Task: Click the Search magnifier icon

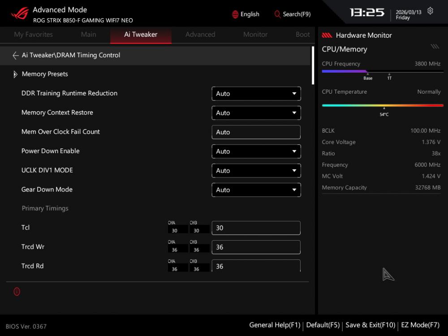Action: 277,14
